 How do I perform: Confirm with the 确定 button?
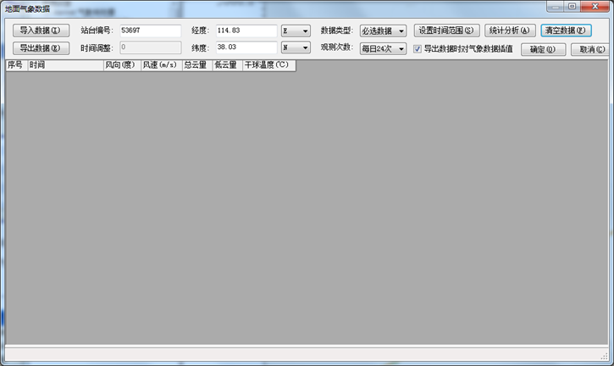543,49
